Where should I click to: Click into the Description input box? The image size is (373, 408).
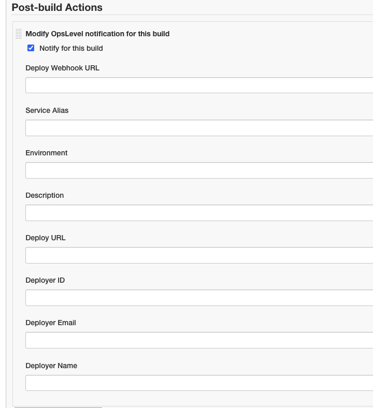199,213
